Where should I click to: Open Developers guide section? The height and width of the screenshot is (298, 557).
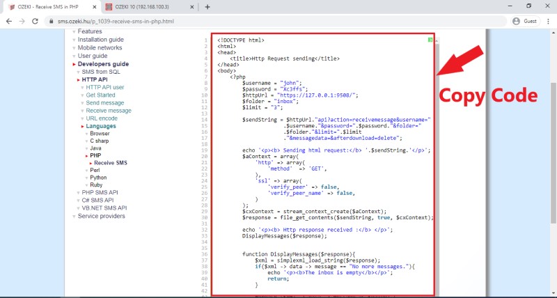103,64
